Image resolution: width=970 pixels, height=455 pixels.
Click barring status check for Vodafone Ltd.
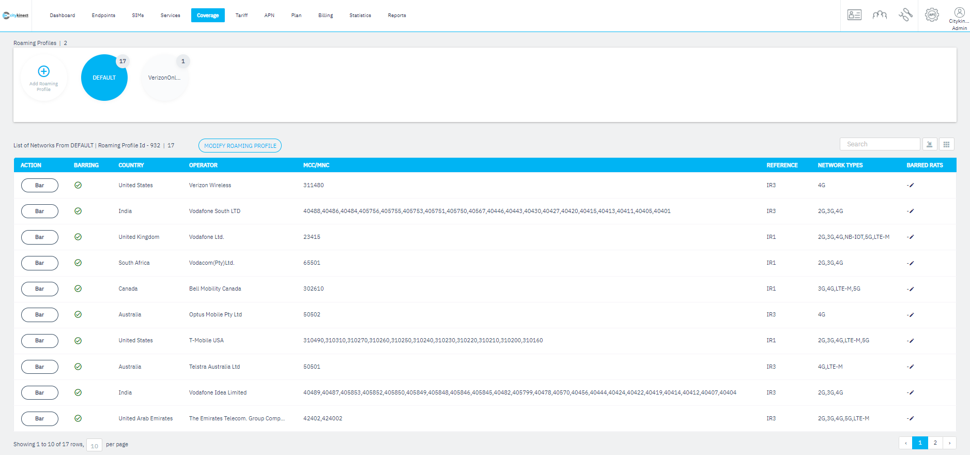point(78,237)
